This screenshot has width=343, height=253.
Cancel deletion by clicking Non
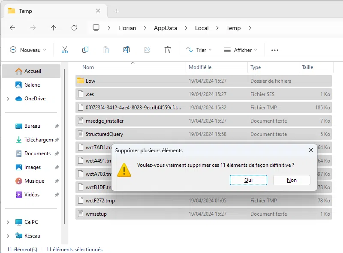[292, 180]
